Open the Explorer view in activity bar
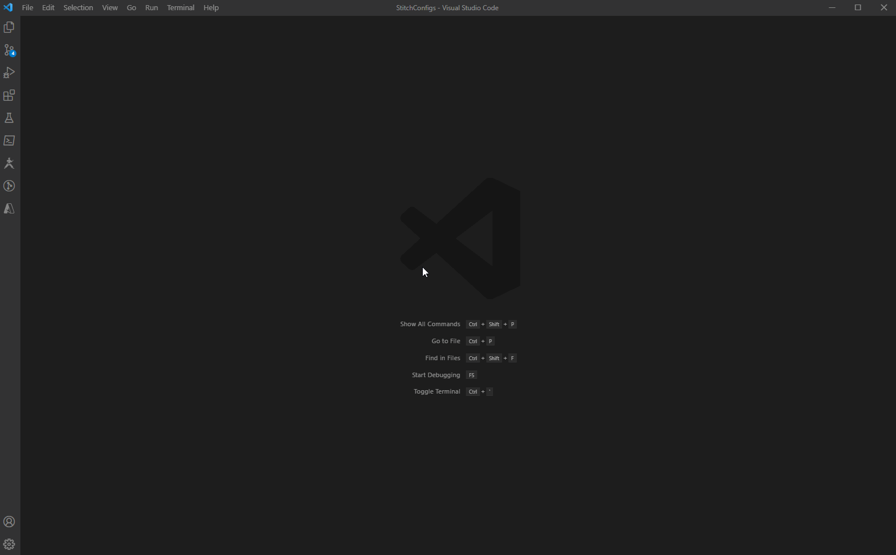The width and height of the screenshot is (896, 555). tap(9, 27)
